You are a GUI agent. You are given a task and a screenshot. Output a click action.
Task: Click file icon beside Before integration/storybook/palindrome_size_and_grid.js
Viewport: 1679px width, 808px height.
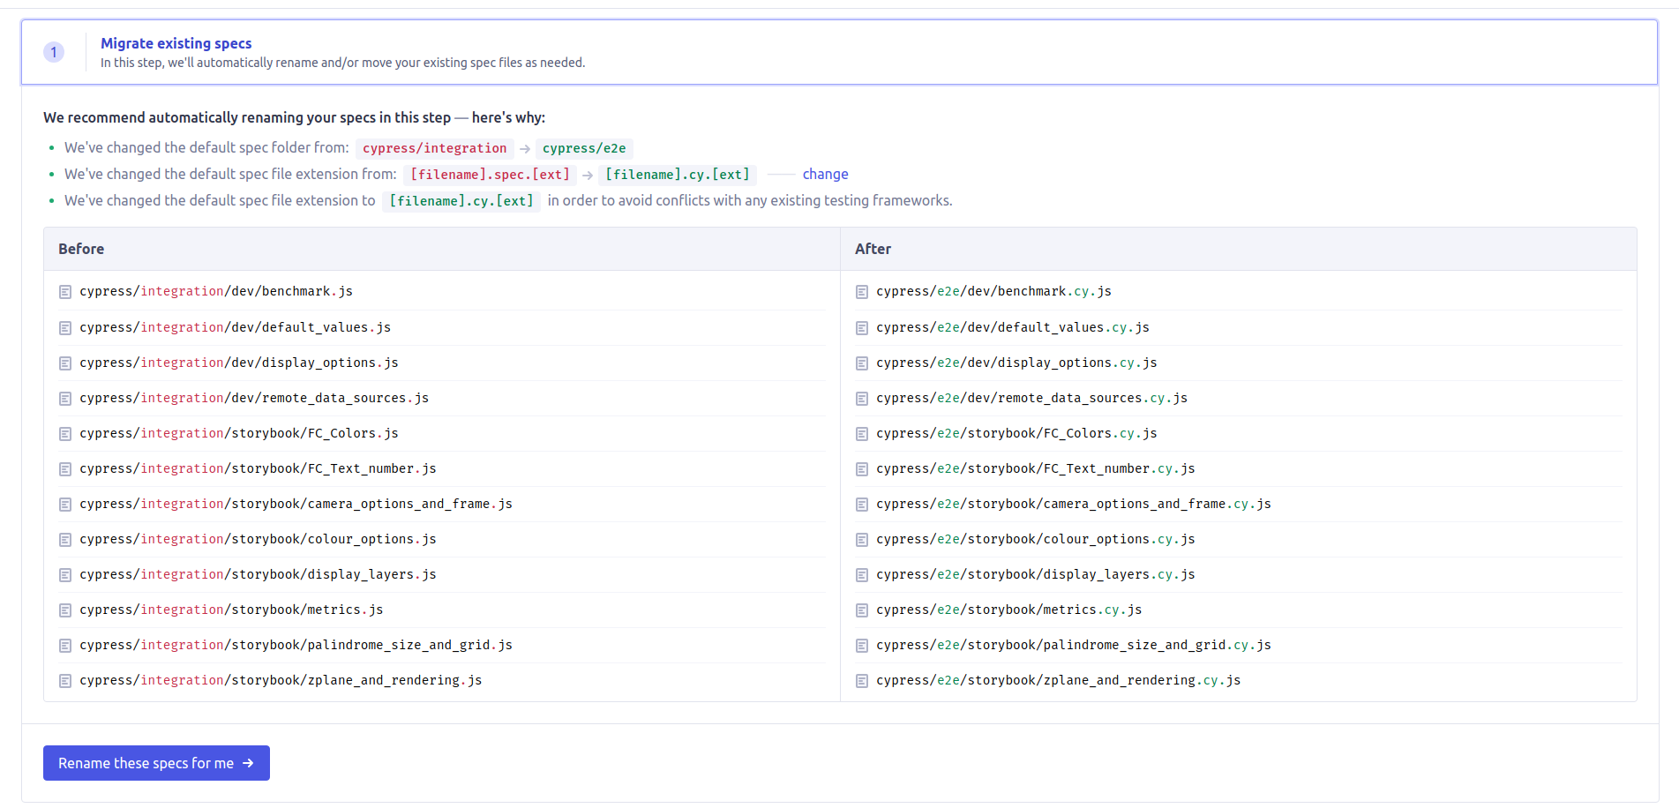[65, 646]
